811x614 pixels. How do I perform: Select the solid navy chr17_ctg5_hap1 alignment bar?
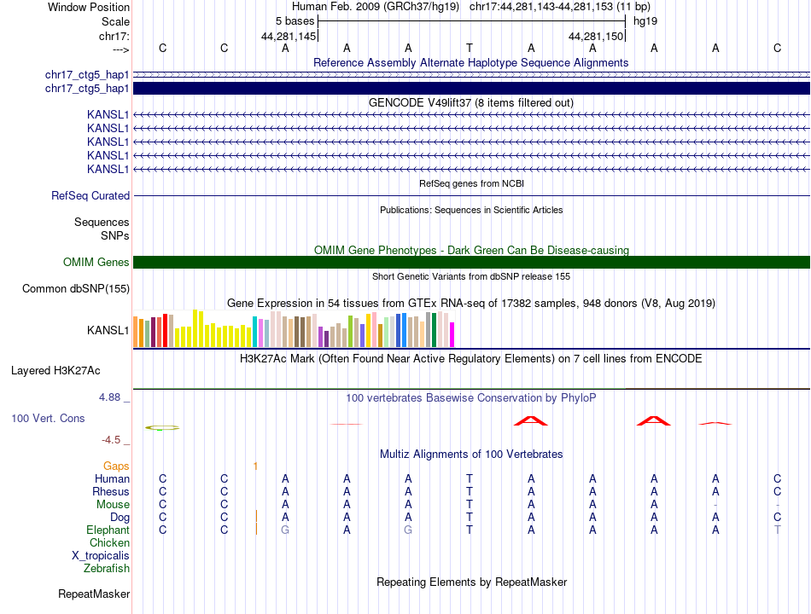click(471, 89)
